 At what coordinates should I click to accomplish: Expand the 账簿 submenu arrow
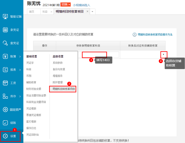pyautogui.click(x=20, y=56)
